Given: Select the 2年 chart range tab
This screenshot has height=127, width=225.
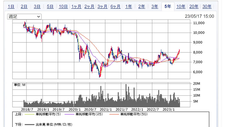Looking at the screenshot, I should point(141,7).
